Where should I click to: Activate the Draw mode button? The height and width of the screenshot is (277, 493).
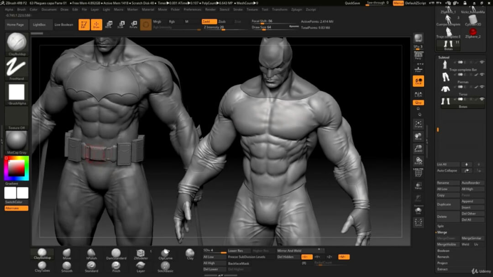coord(96,25)
